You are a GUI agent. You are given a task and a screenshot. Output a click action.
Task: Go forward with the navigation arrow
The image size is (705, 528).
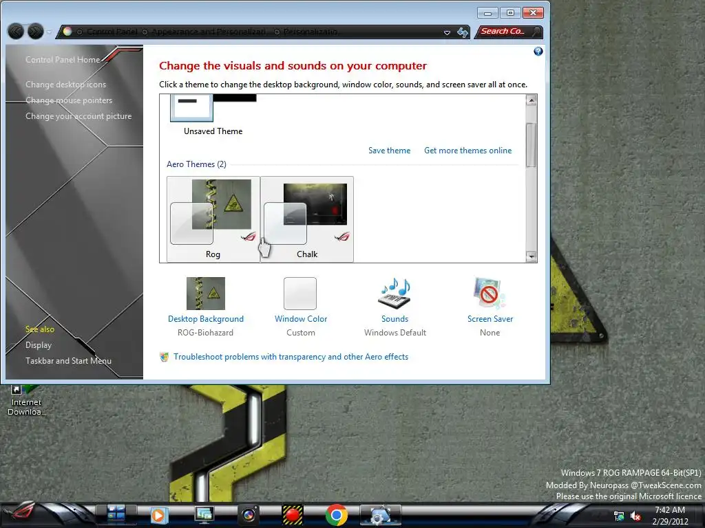coord(36,32)
